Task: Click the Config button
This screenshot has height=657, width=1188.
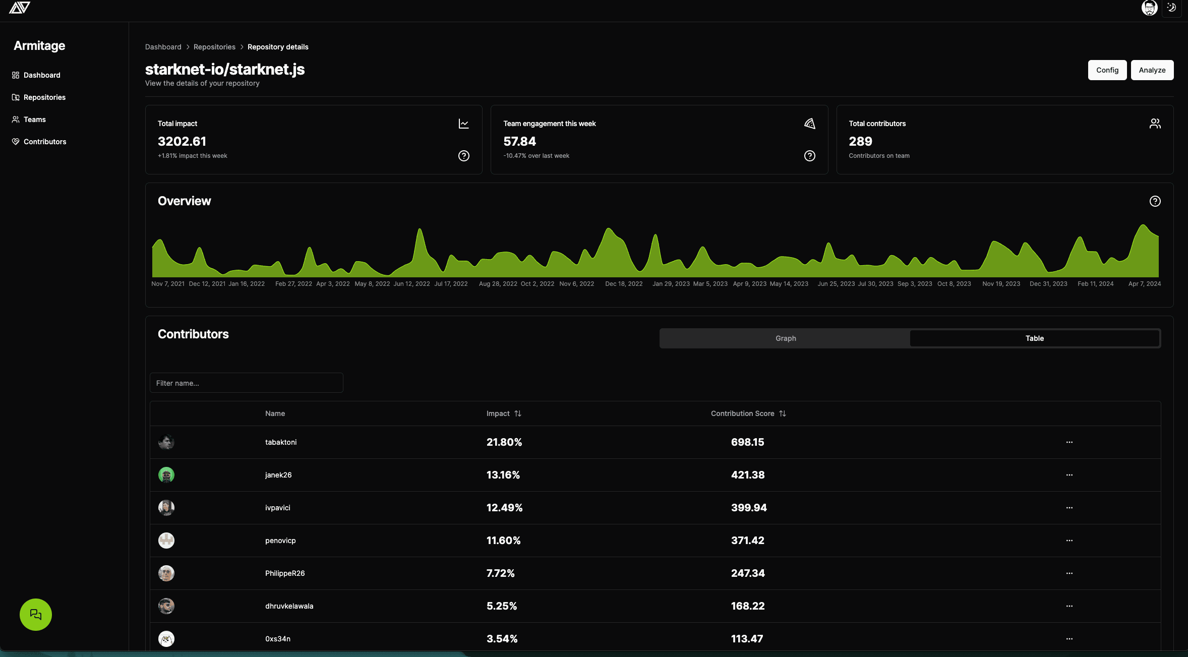Action: pyautogui.click(x=1107, y=70)
